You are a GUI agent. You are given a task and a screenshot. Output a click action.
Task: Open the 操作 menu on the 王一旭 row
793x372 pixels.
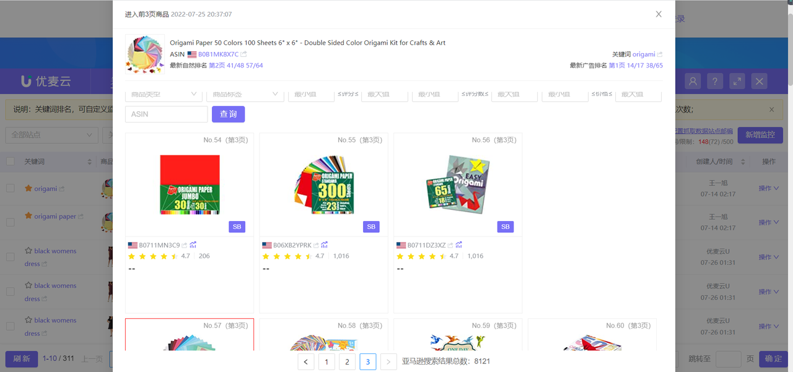[x=768, y=187]
